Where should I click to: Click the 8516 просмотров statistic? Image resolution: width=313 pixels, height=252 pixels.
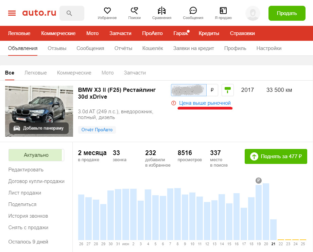[x=190, y=156]
